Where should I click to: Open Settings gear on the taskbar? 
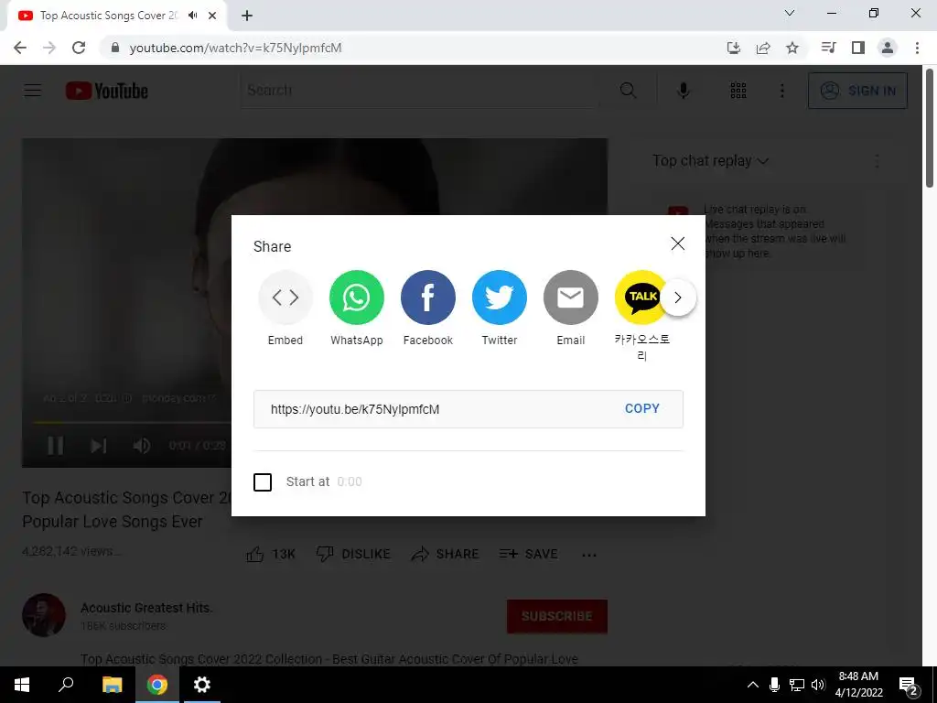click(x=202, y=685)
